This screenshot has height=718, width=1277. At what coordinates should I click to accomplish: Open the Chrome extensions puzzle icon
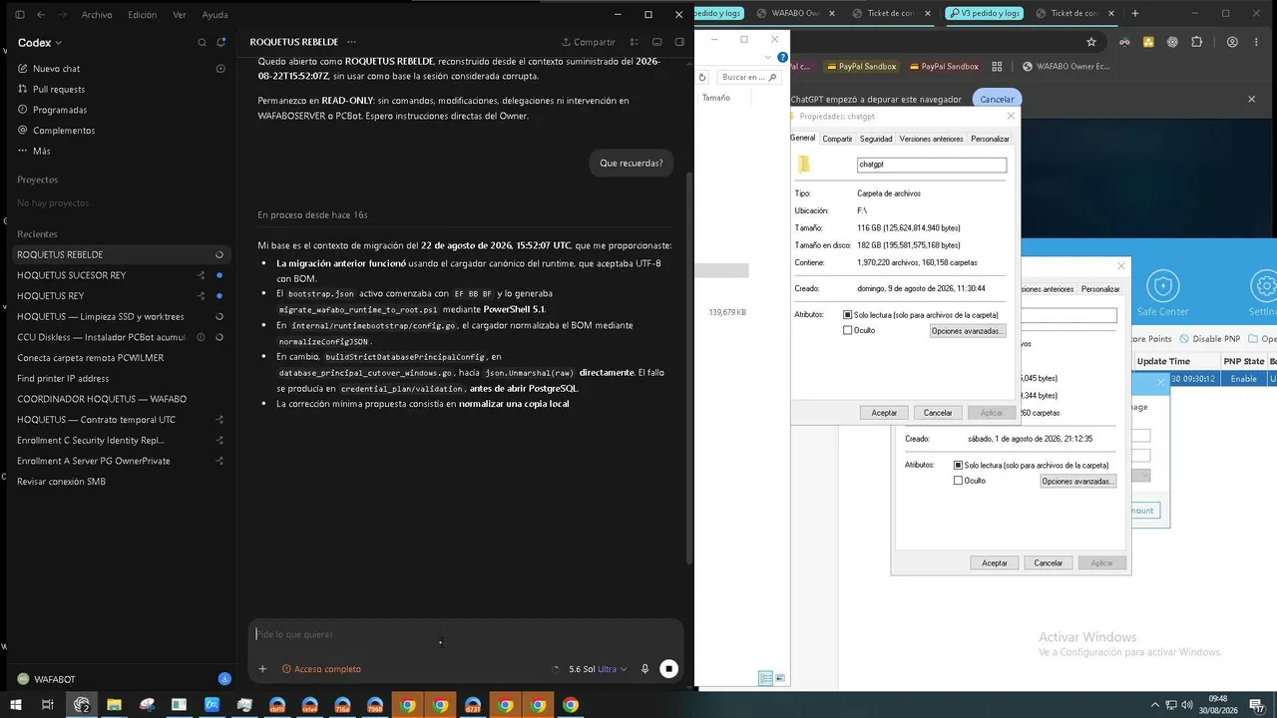pos(1197,42)
